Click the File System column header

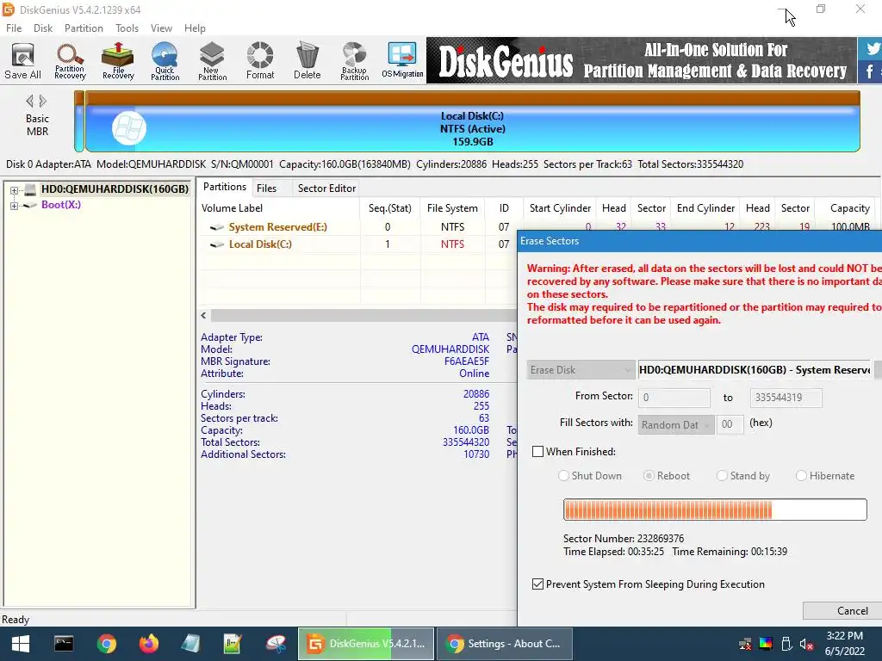452,208
